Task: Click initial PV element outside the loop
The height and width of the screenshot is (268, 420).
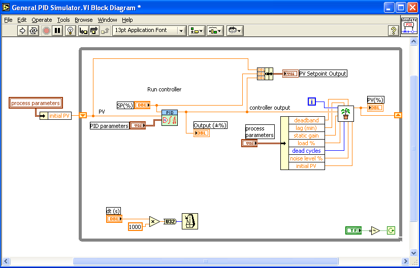Action: click(59, 116)
